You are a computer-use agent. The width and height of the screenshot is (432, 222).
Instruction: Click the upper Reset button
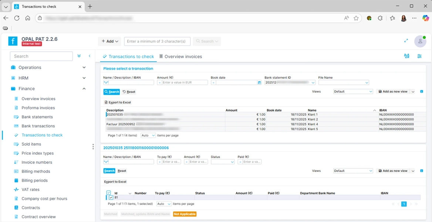[129, 92]
